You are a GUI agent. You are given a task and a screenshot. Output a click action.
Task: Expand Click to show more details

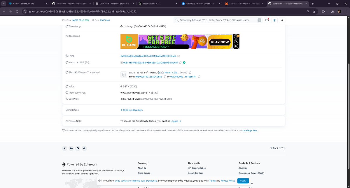point(132,110)
